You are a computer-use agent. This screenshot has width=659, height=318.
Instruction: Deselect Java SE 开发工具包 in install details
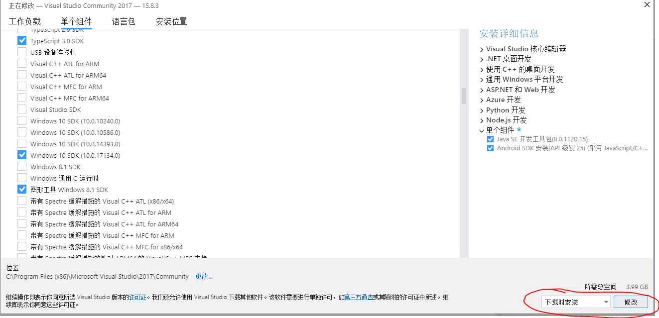click(490, 139)
